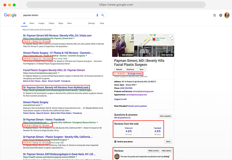
Task: Click the Add a photo button
Action: click(x=166, y=151)
